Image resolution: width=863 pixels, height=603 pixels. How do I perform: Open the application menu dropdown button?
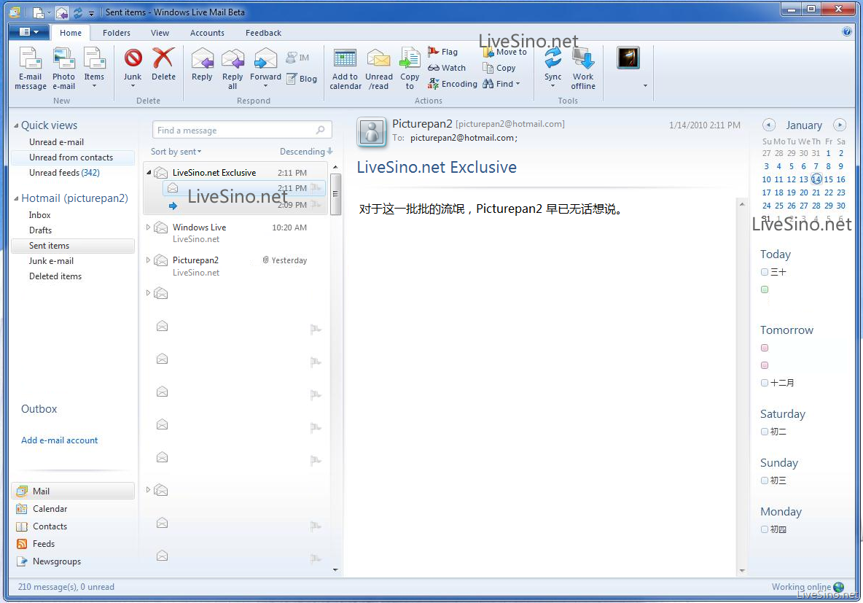tap(29, 32)
